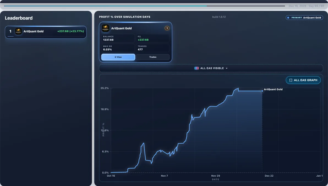Select ArtQuant Gold row in the Leaderboard

[46, 32]
